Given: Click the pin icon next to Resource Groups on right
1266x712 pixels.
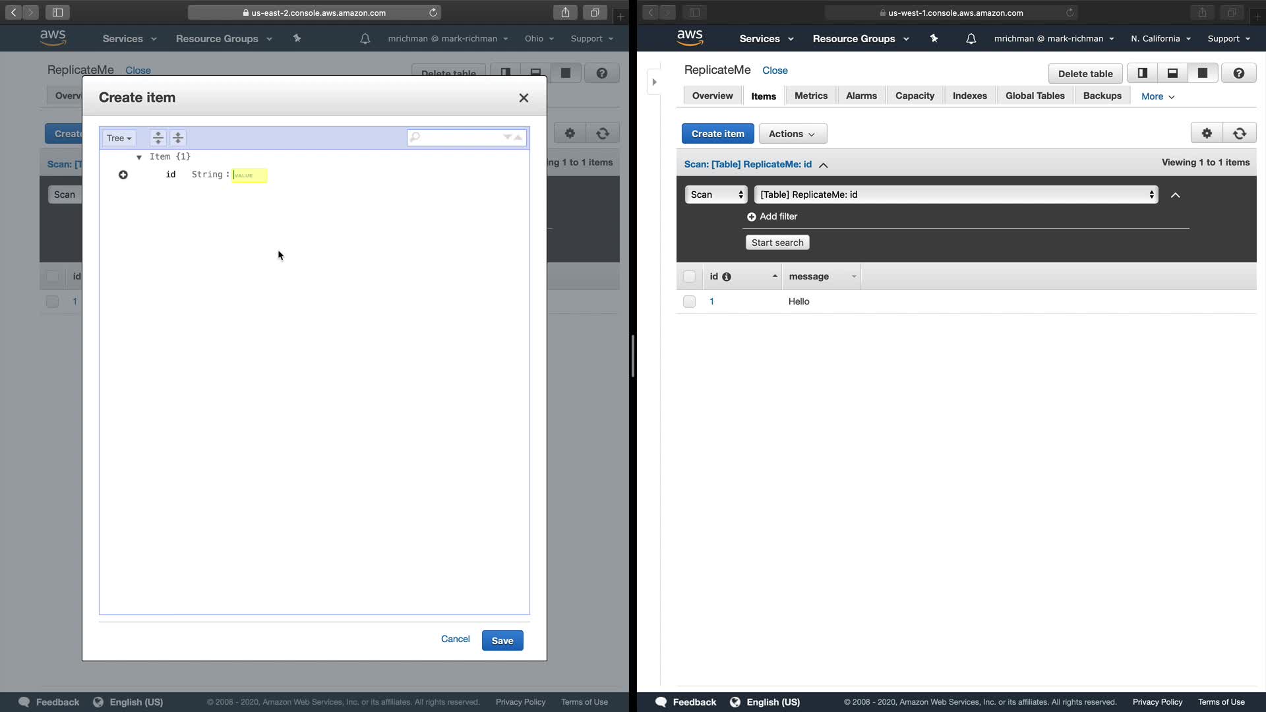Looking at the screenshot, I should (934, 39).
